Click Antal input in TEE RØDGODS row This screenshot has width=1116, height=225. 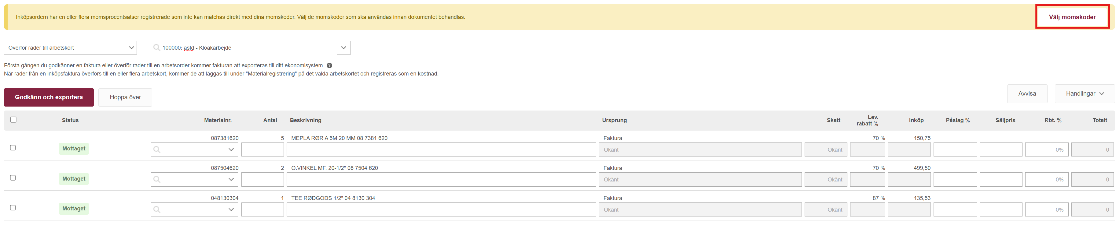[262, 209]
